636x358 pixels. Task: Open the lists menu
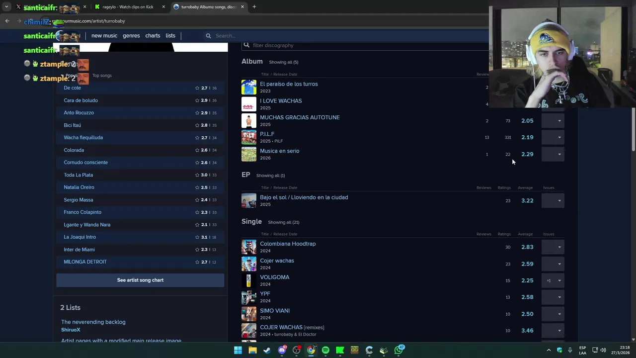(170, 36)
